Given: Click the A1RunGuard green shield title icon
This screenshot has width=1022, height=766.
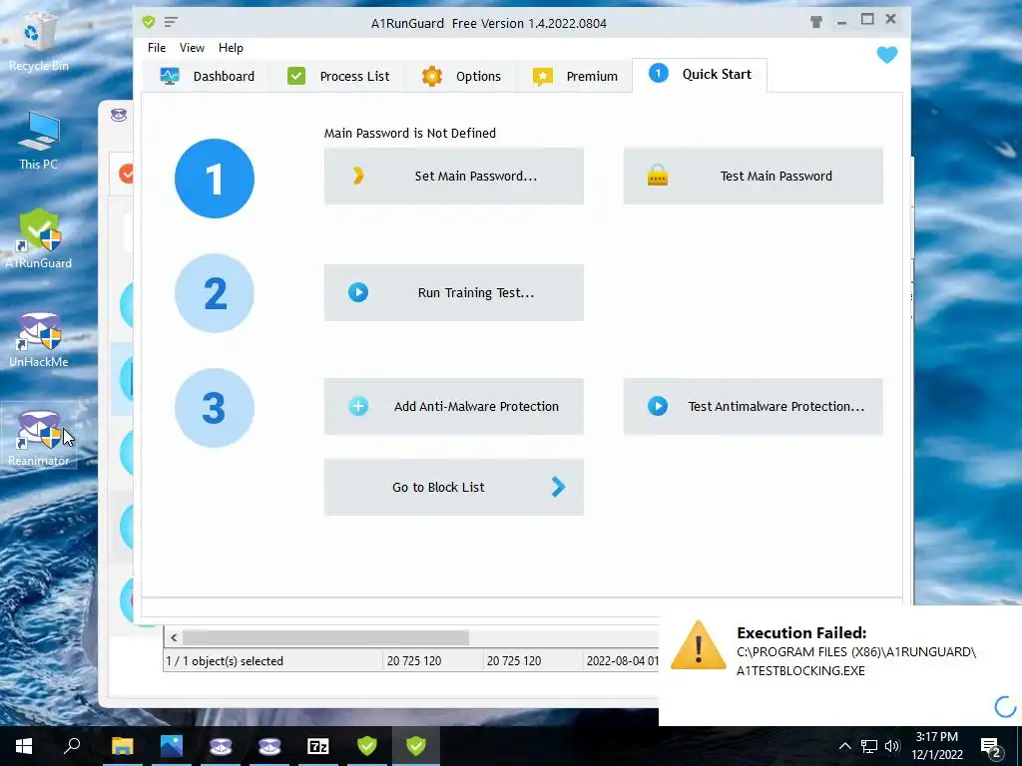Looking at the screenshot, I should (149, 22).
